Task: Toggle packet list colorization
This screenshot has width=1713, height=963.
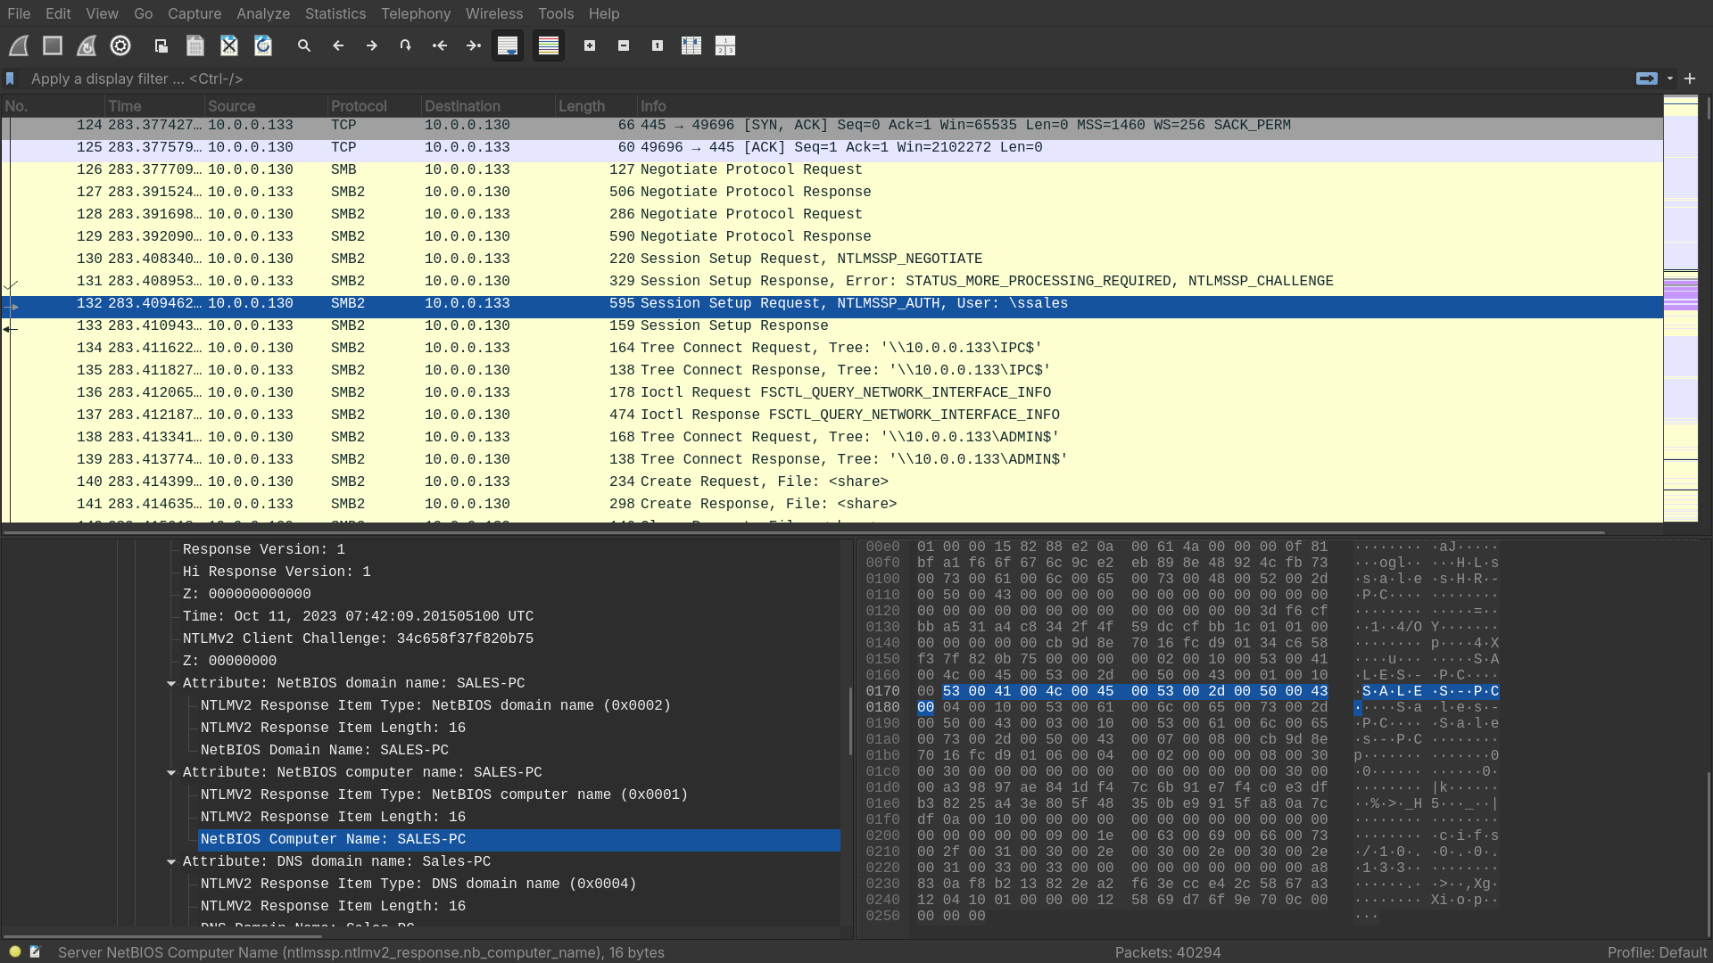Action: [x=549, y=45]
